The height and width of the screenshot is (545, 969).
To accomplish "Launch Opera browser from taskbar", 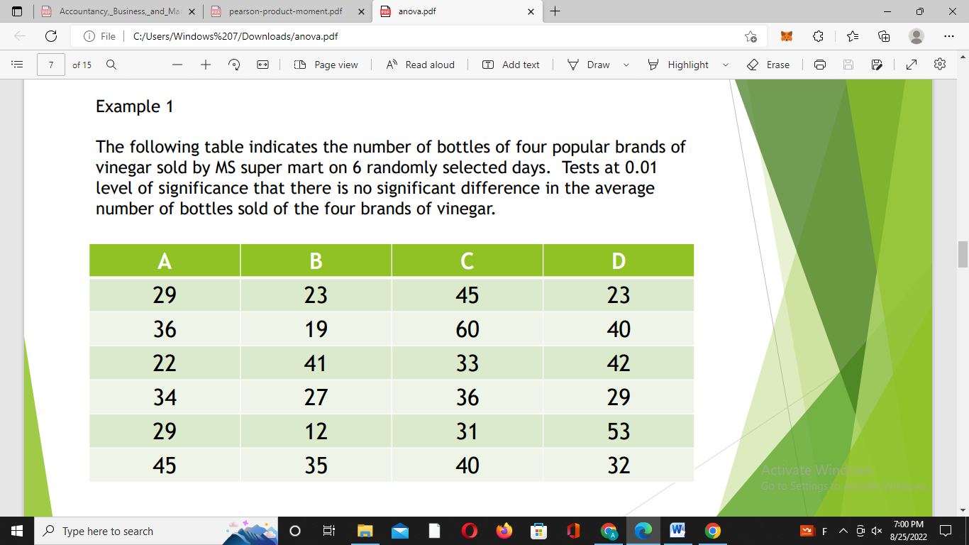I will [x=469, y=531].
